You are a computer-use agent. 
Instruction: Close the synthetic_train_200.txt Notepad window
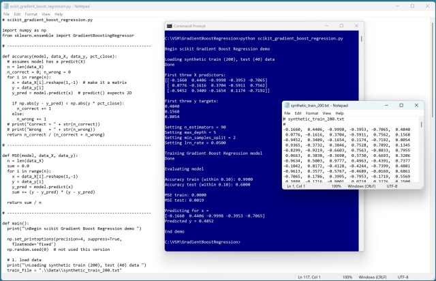coord(416,106)
